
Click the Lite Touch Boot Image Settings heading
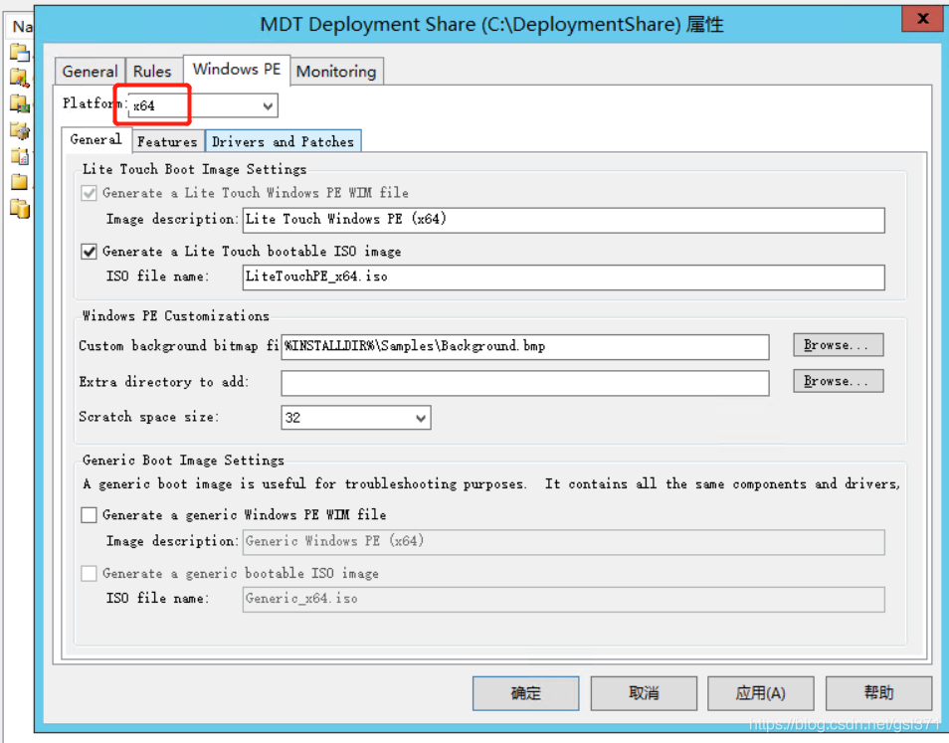(x=194, y=169)
